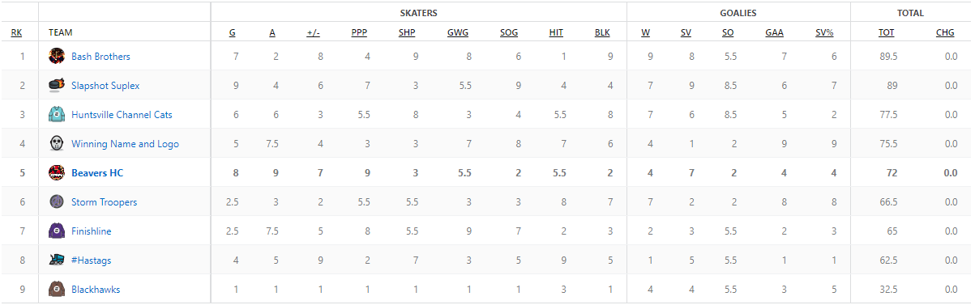Open the Bash Brothers team page
975x305 pixels.
pos(100,57)
